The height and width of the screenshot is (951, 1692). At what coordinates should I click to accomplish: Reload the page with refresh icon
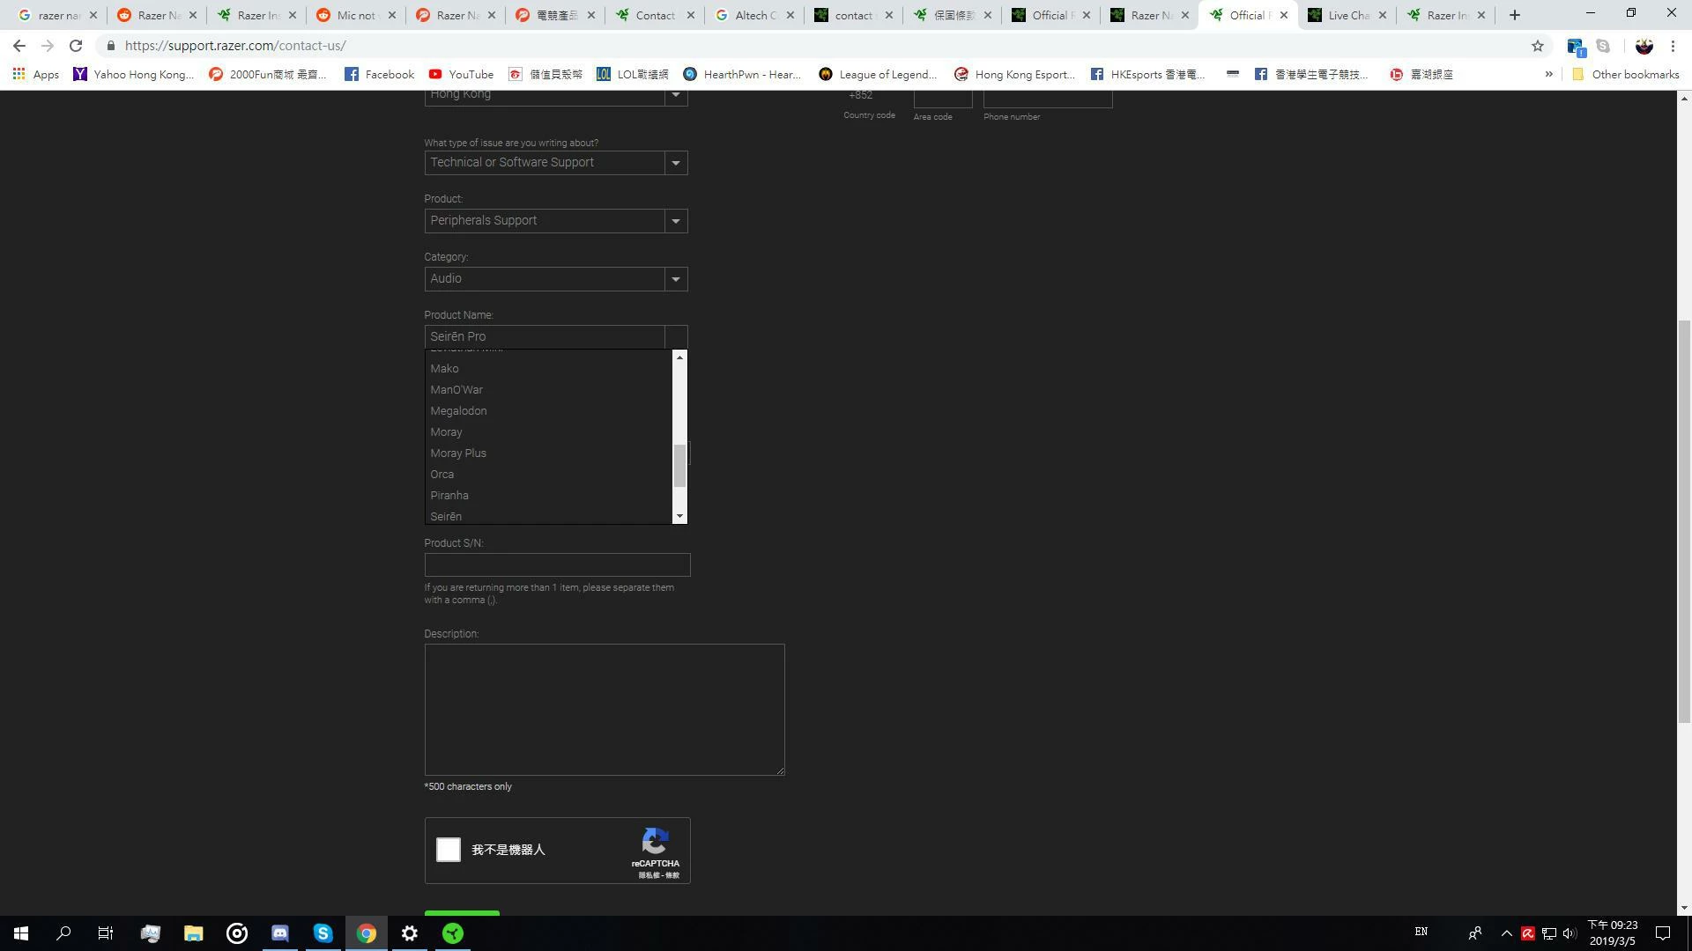(76, 46)
